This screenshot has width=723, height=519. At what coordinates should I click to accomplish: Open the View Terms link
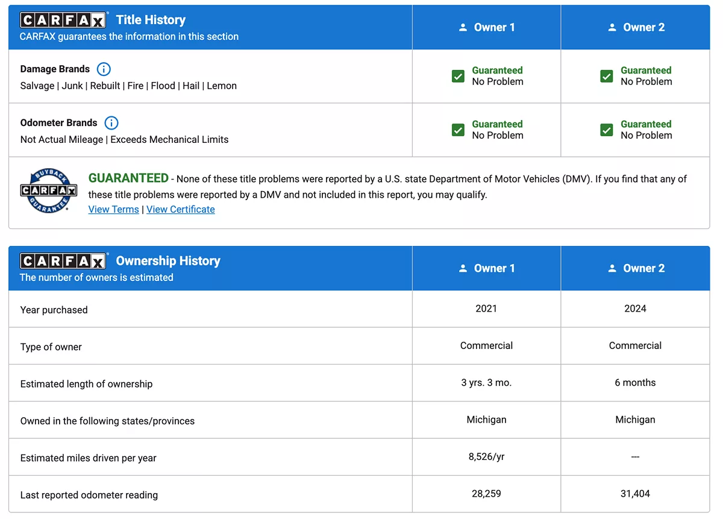[x=113, y=209]
